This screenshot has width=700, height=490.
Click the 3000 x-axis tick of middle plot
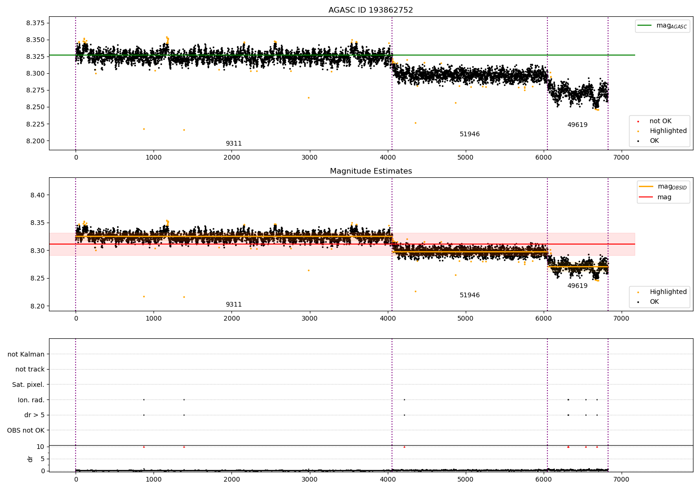(x=309, y=318)
